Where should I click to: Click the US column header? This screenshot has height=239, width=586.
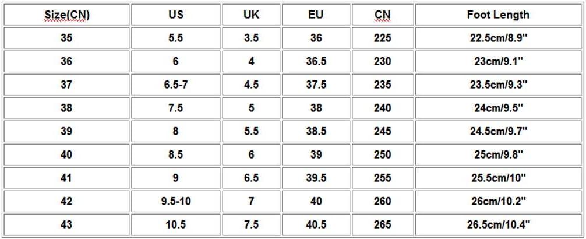coord(175,15)
